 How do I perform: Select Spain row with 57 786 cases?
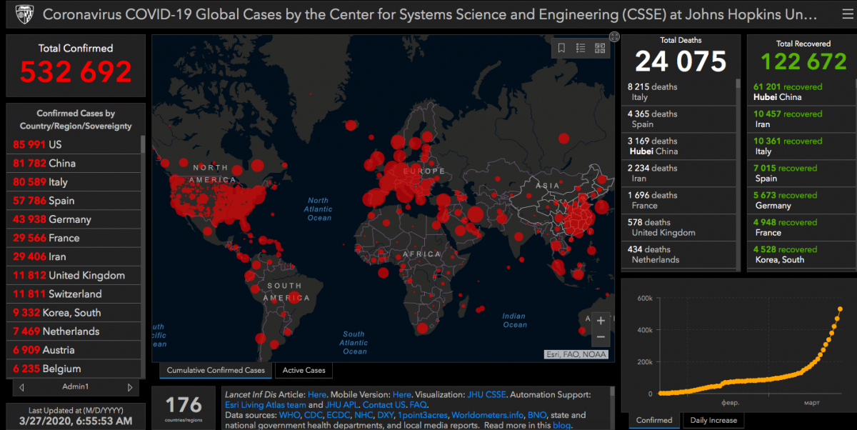[x=74, y=200]
